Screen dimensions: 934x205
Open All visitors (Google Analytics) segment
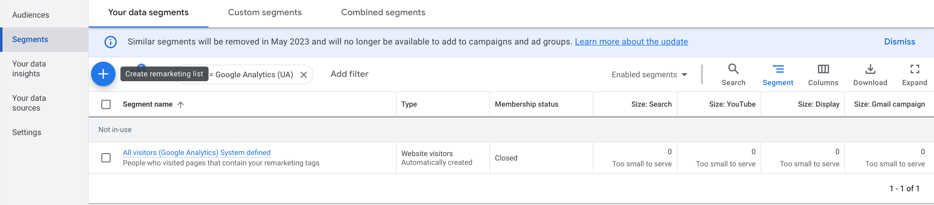[x=196, y=153]
